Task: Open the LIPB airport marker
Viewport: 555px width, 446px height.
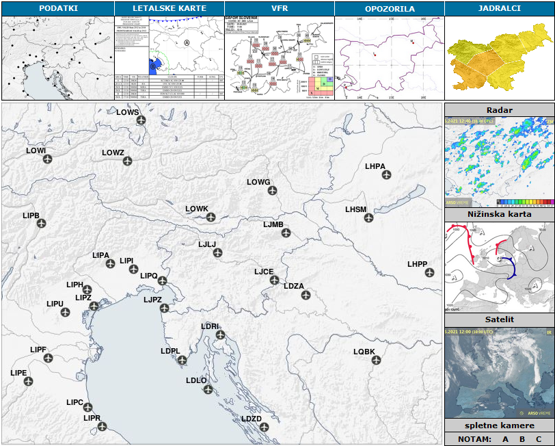Action: [x=41, y=224]
